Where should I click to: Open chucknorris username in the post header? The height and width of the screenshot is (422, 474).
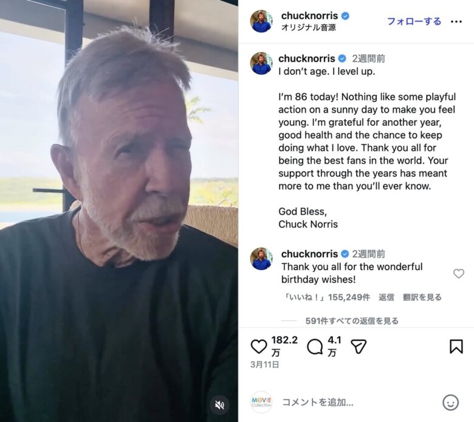pos(309,15)
